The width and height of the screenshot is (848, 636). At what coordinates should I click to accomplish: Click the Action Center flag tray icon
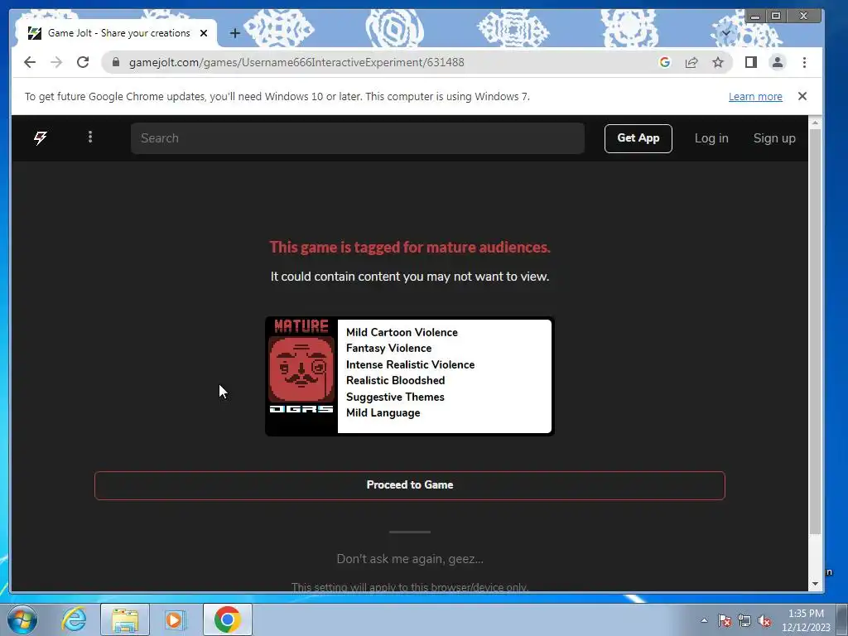pos(725,621)
